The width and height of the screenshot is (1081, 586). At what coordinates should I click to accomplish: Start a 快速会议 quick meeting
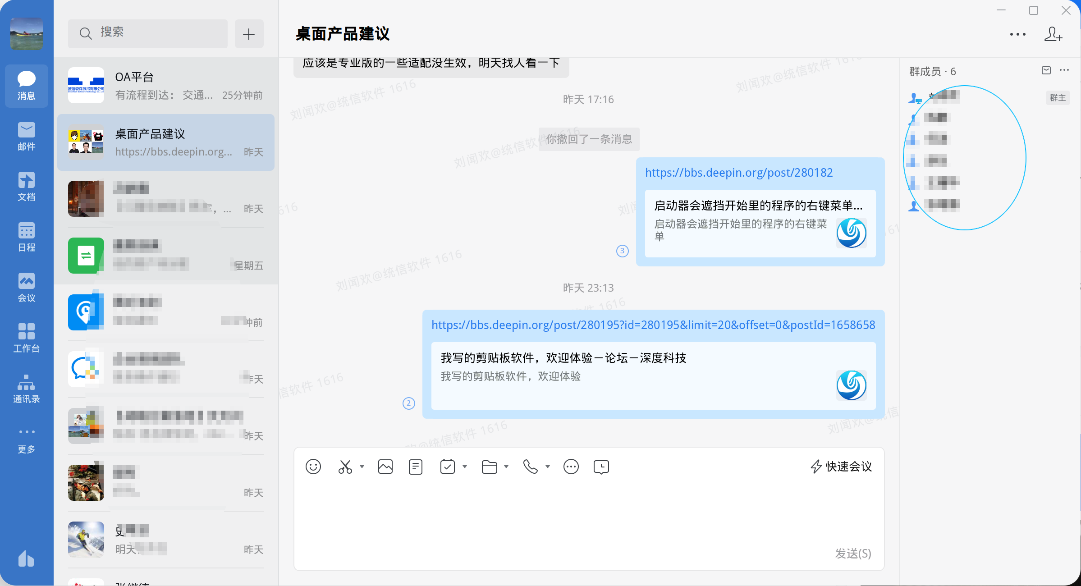(841, 467)
